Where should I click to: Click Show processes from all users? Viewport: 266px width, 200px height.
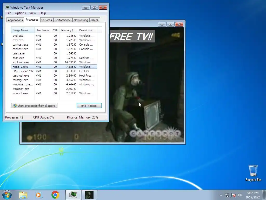[34, 106]
